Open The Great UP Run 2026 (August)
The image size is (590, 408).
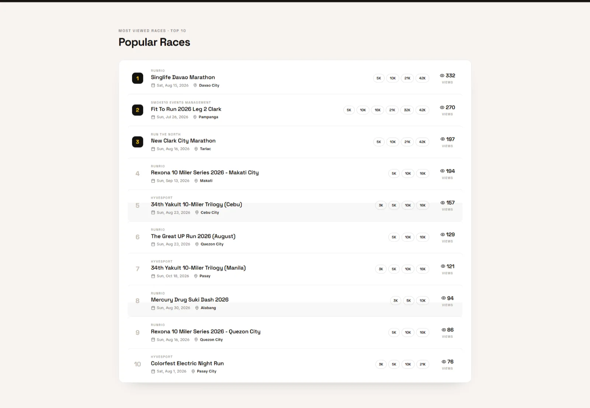tap(193, 236)
